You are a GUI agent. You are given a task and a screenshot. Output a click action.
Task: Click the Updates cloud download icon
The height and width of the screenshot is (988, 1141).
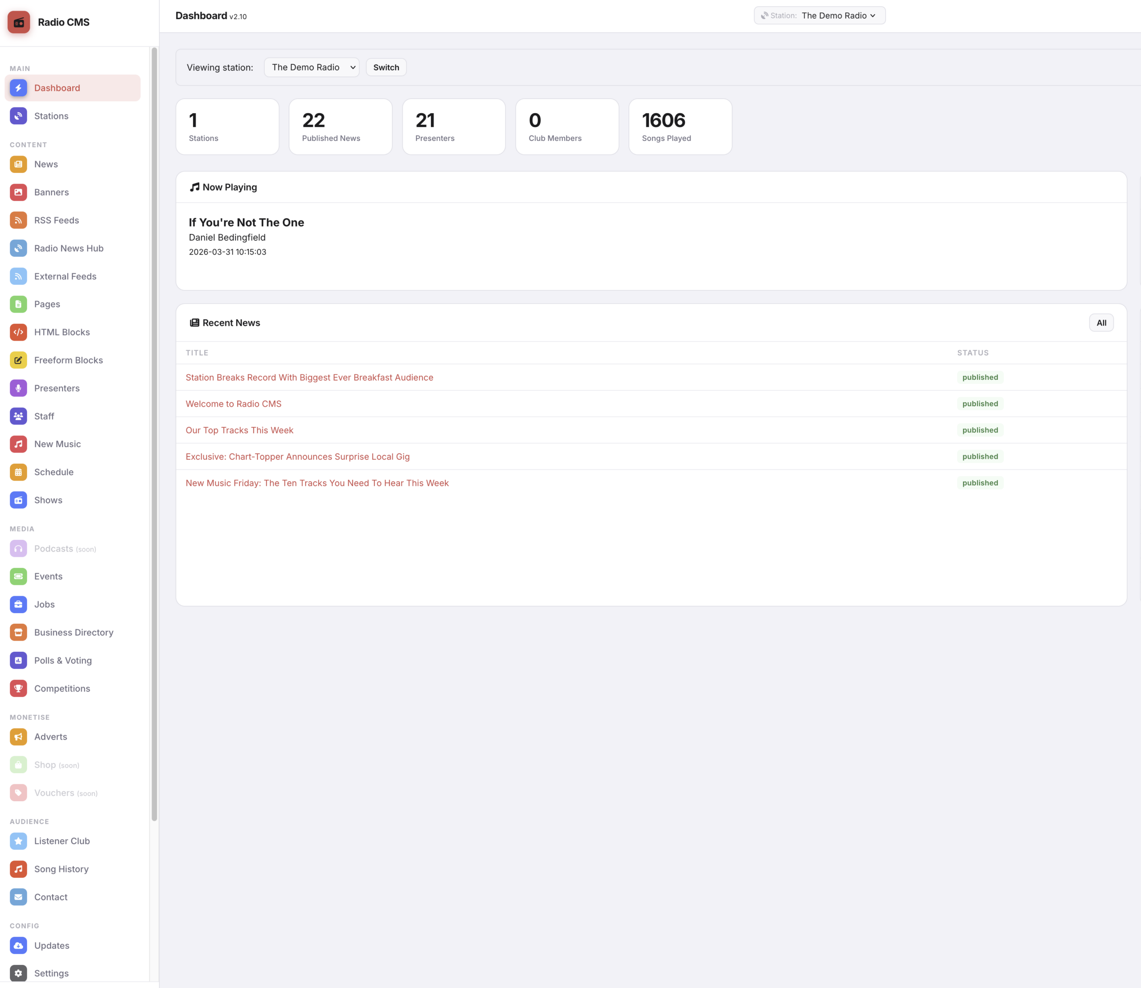coord(18,946)
